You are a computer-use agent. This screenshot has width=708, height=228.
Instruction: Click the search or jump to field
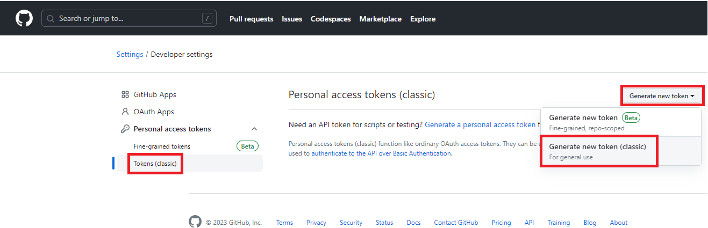point(129,18)
